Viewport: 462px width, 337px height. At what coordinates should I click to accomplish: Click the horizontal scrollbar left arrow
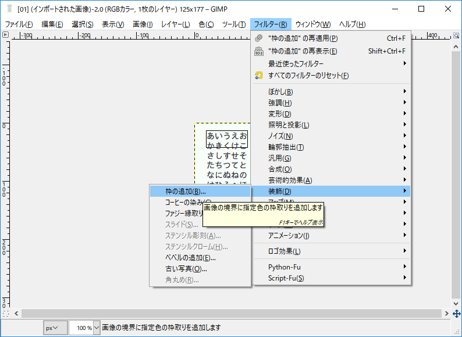tap(16, 313)
